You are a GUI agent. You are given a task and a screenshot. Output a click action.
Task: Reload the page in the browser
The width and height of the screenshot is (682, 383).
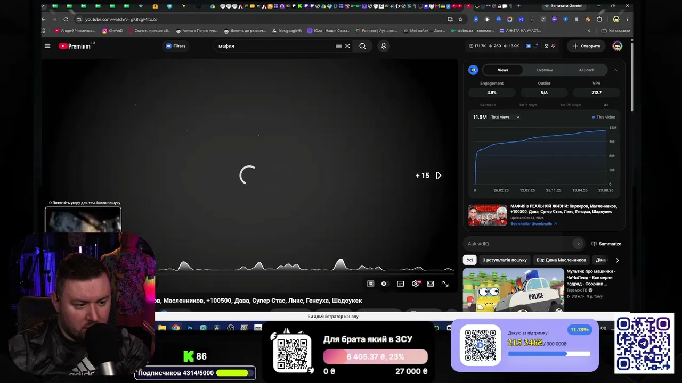point(66,19)
